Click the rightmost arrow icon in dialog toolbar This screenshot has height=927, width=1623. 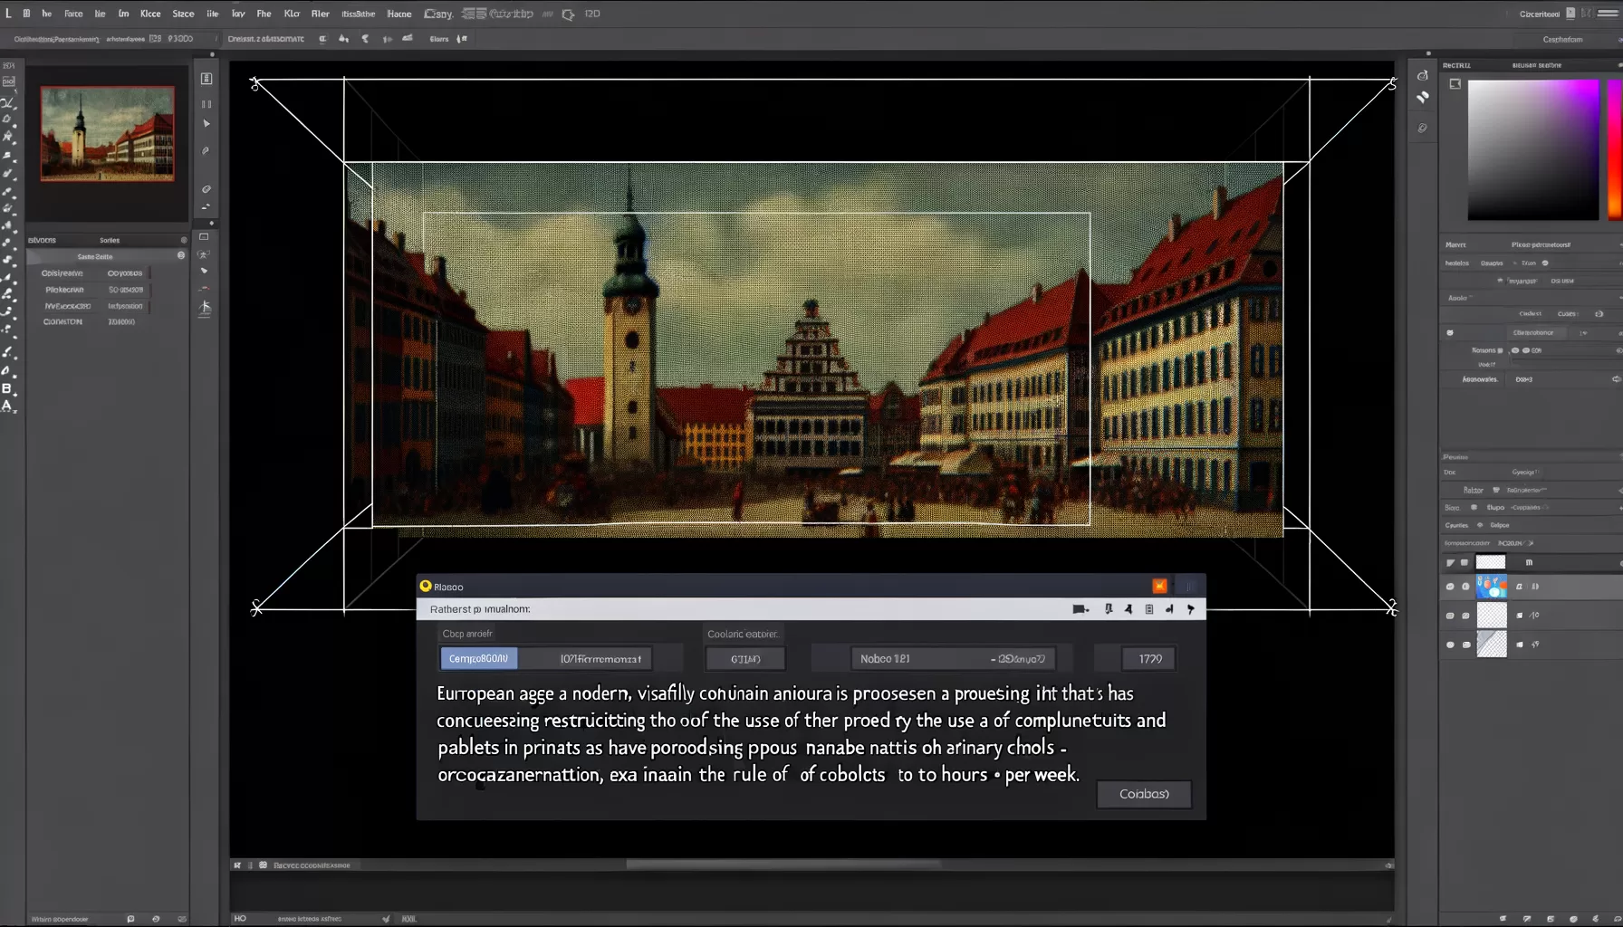tap(1191, 609)
